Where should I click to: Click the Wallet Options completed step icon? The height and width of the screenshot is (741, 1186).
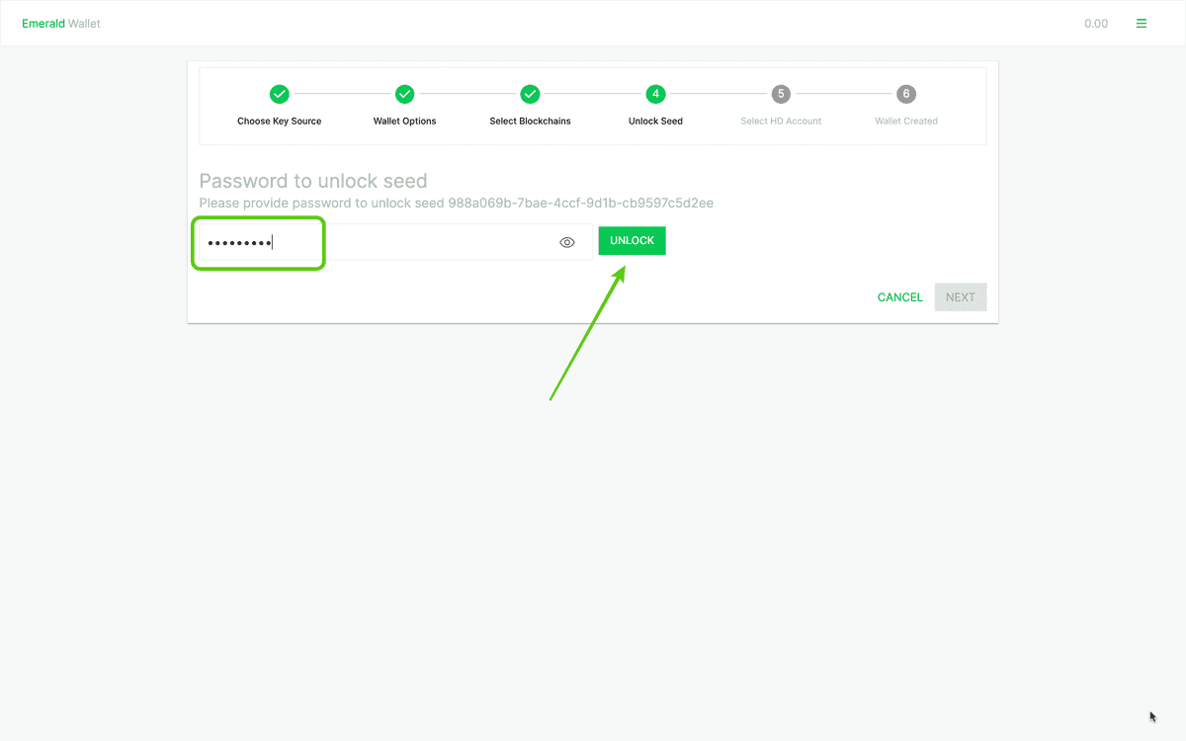coord(404,94)
